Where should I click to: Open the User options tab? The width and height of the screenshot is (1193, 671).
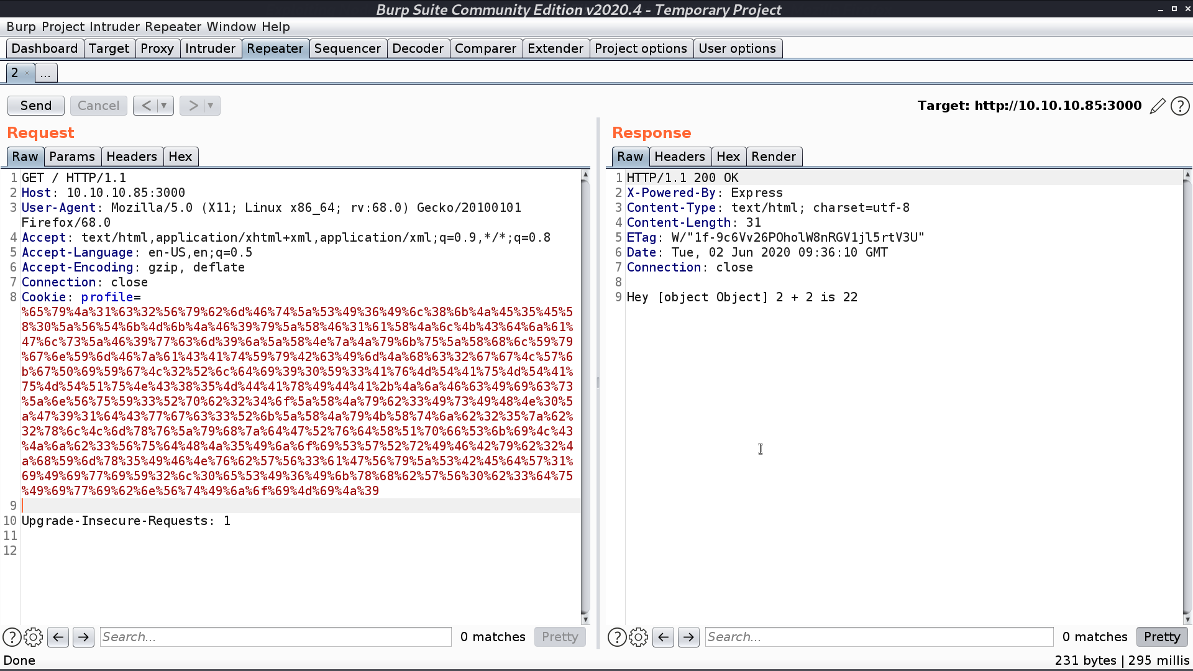(737, 48)
